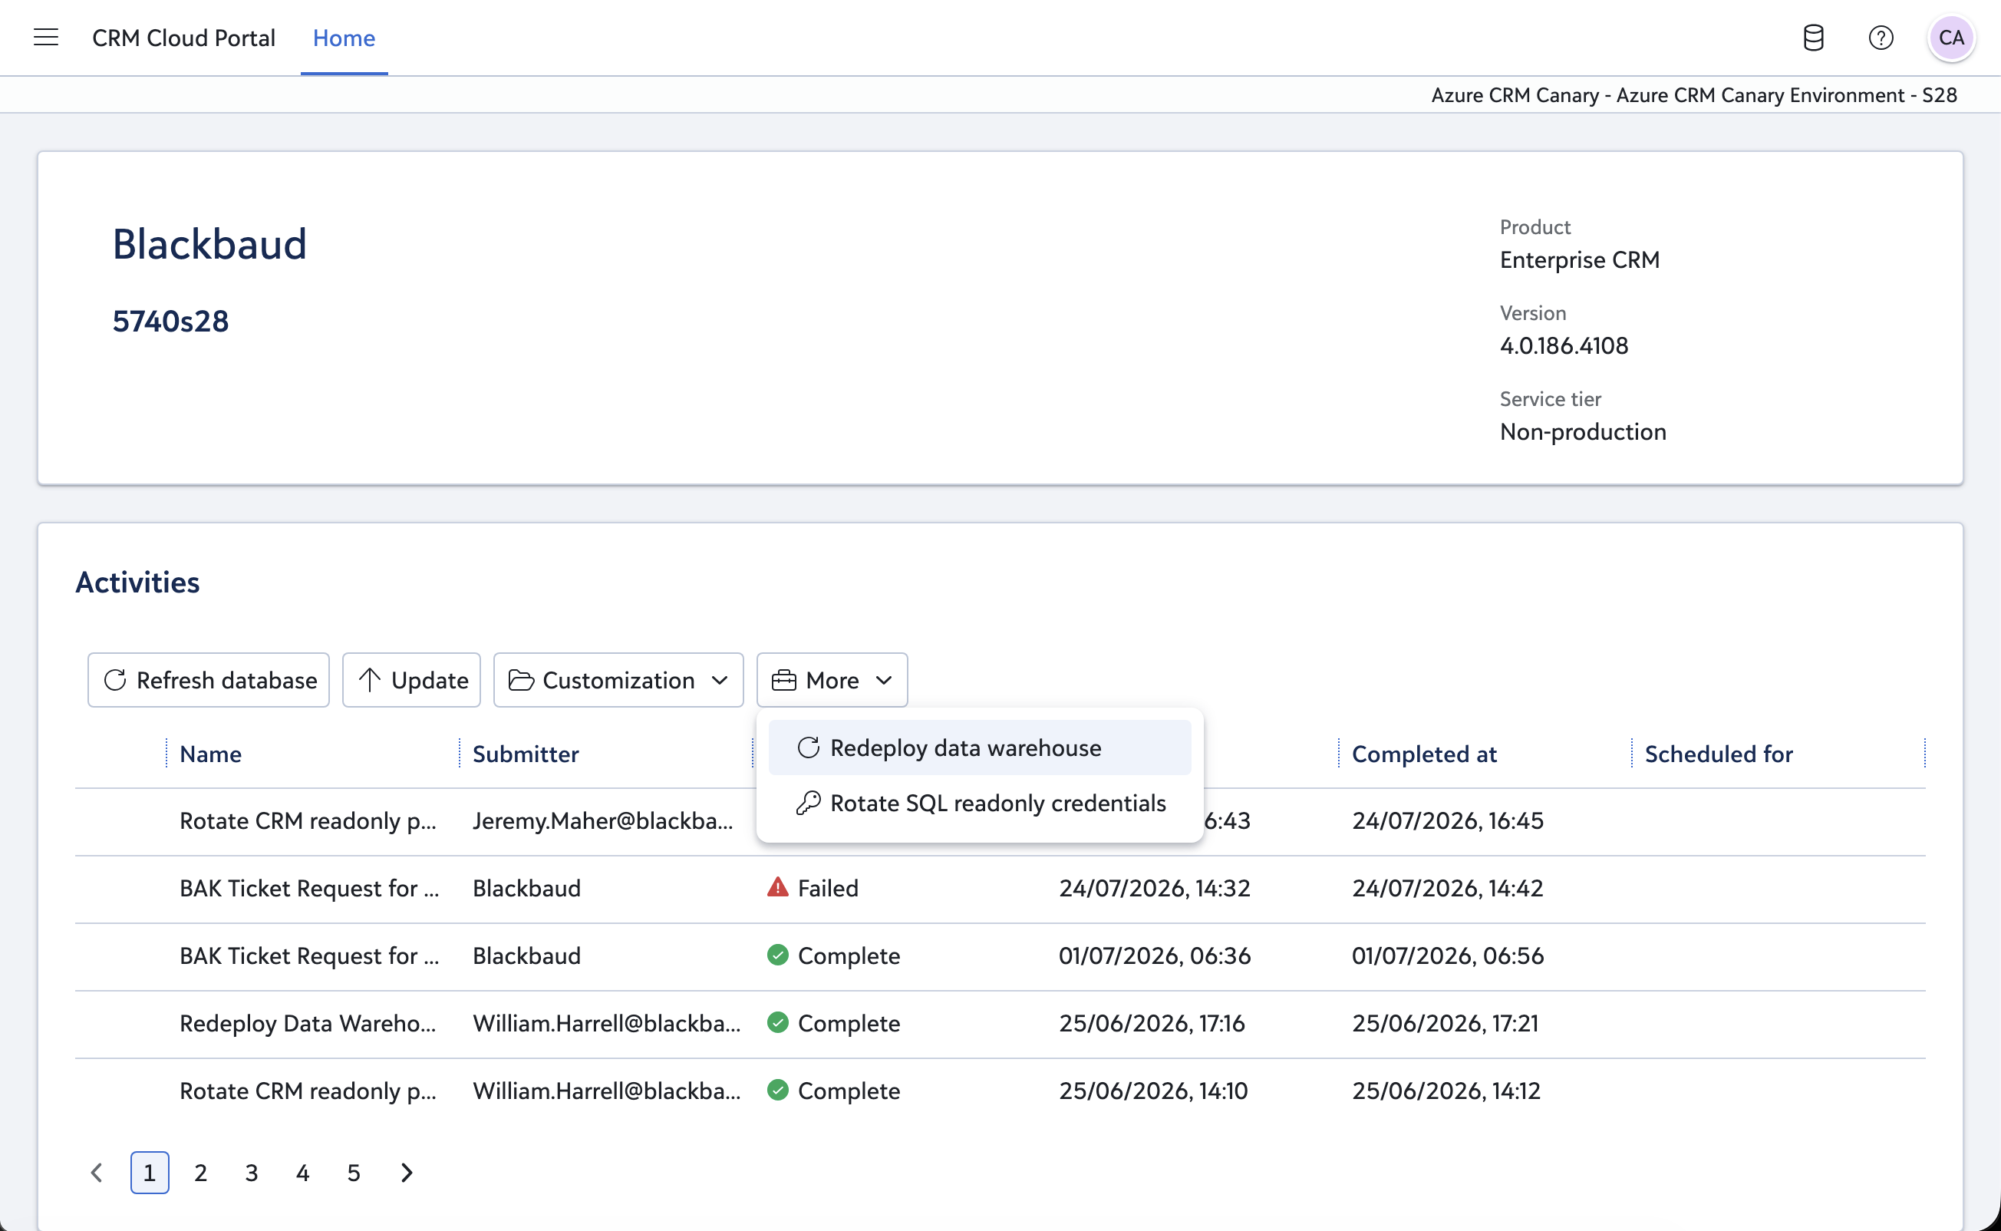Go to the previous page arrow

(x=97, y=1173)
